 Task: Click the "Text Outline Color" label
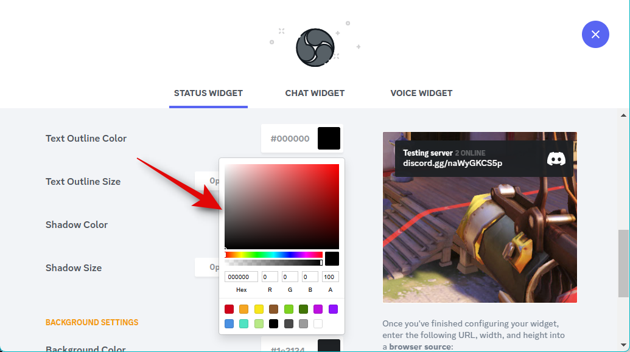coord(86,139)
